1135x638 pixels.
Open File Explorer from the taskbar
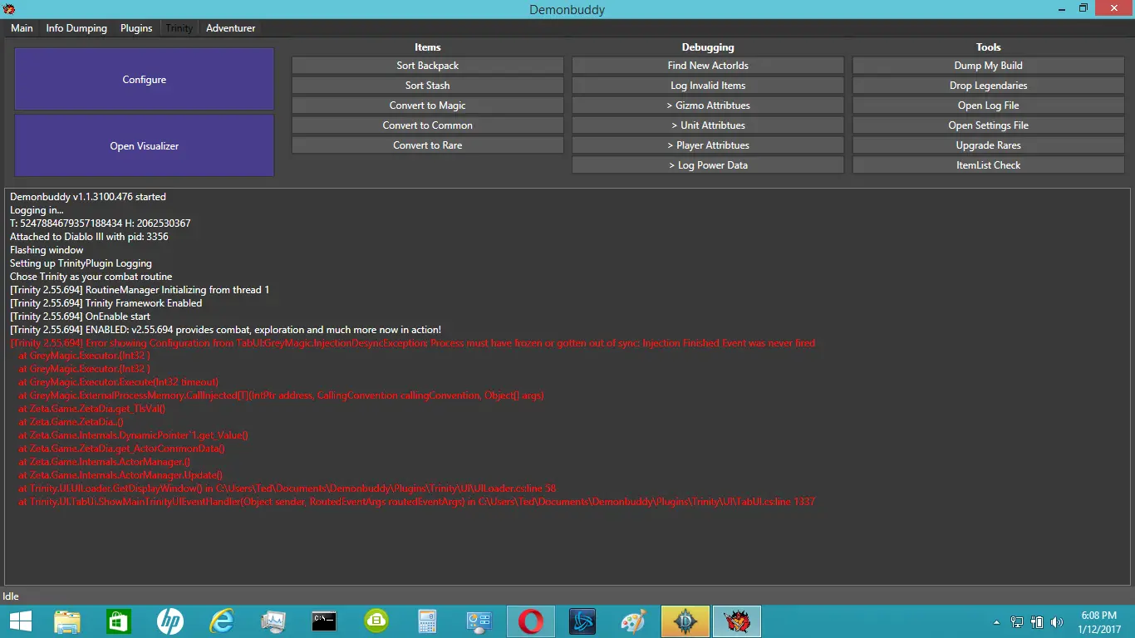tap(67, 621)
